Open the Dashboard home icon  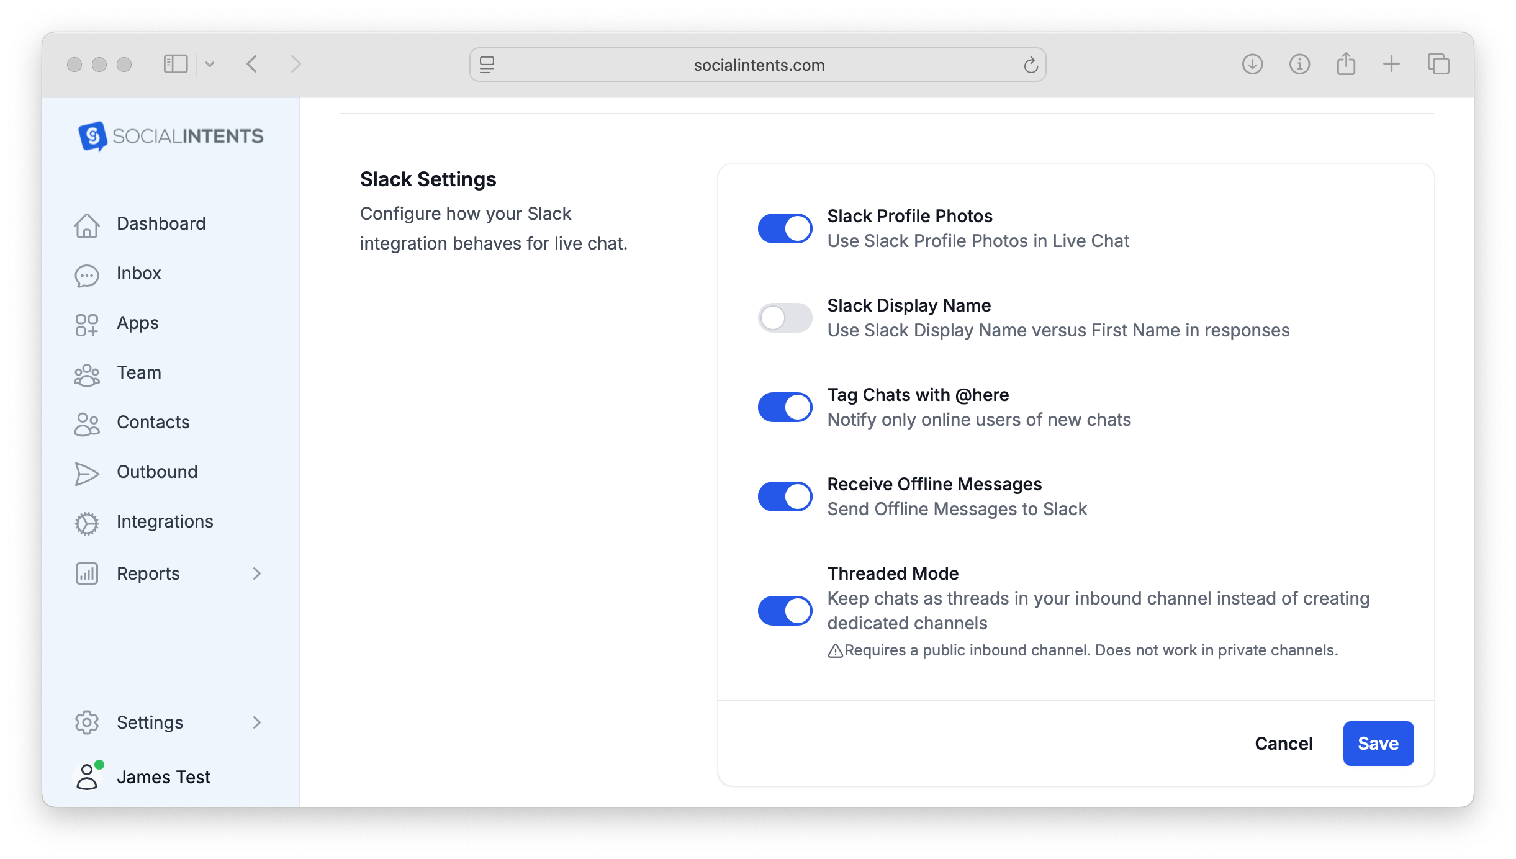(x=87, y=225)
